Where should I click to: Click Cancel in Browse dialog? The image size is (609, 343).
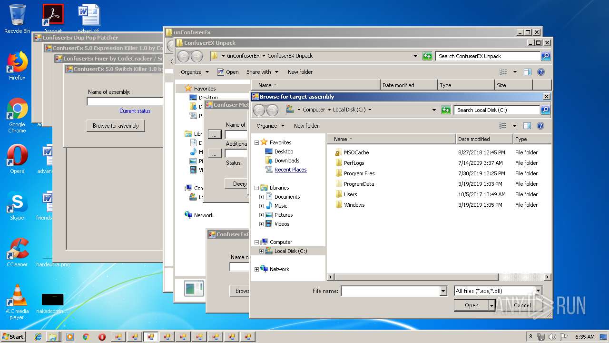[x=522, y=305]
